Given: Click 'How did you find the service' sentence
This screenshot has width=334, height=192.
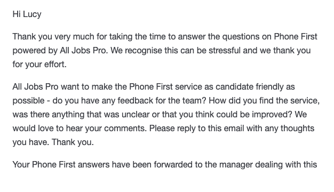Looking at the screenshot, I should click(264, 101).
